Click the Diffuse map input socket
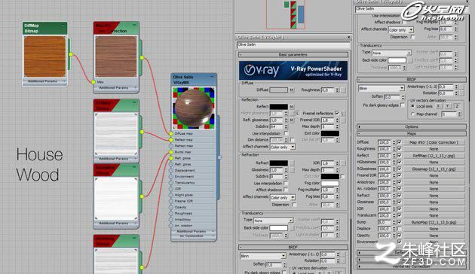475x274 pixels. pos(171,134)
